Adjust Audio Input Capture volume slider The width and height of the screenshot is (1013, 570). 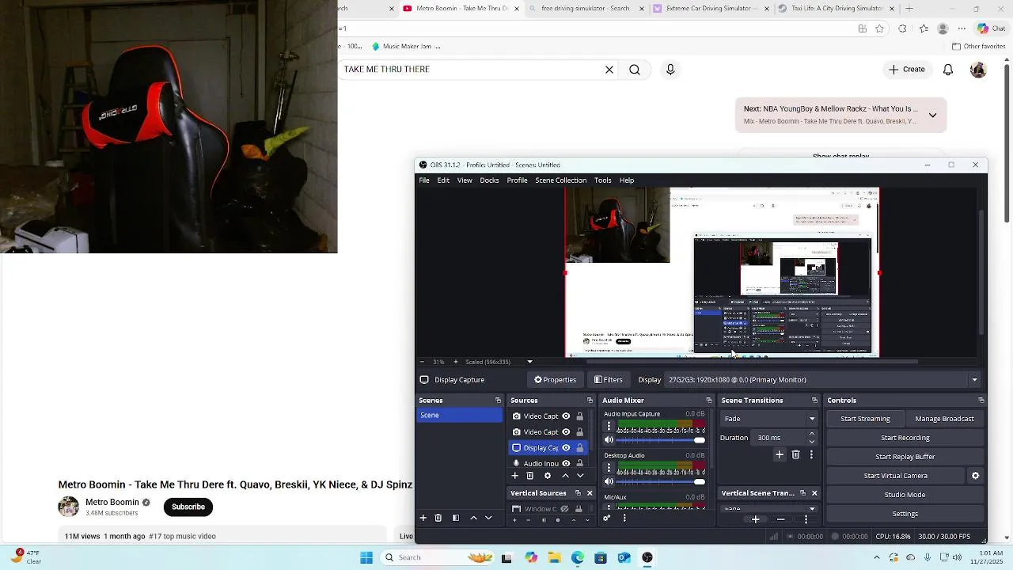pos(660,440)
